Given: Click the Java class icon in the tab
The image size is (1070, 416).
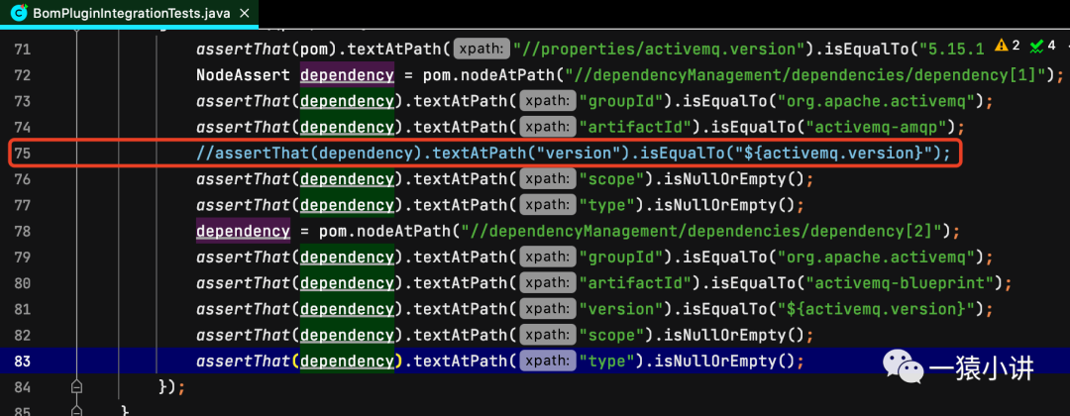Looking at the screenshot, I should pyautogui.click(x=18, y=13).
